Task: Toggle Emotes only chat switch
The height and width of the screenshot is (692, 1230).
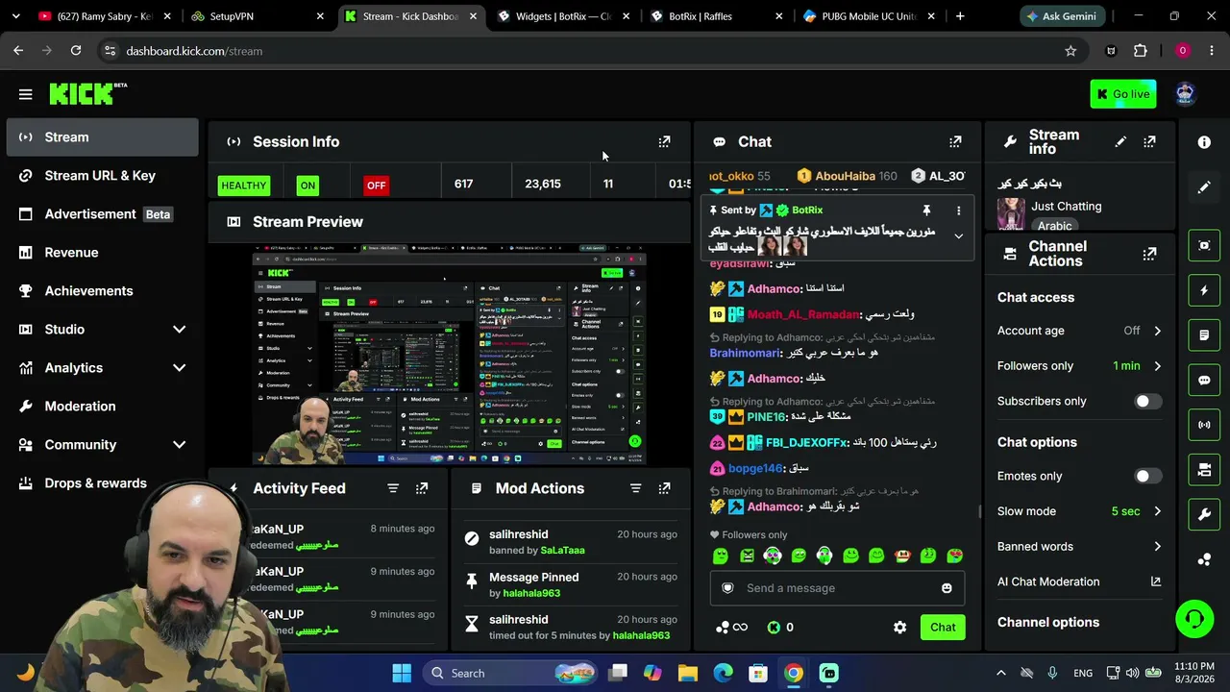Action: point(1147,476)
